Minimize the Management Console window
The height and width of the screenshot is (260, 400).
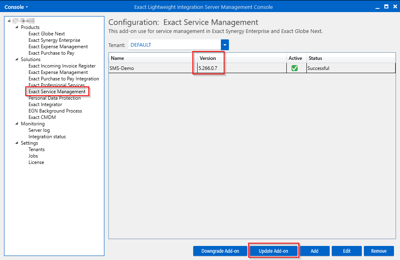point(378,7)
